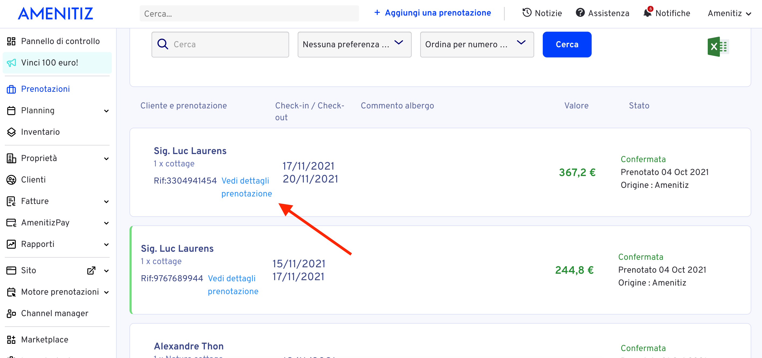The width and height of the screenshot is (762, 358).
Task: Click Cliente e prenotazione column header
Action: tap(184, 106)
